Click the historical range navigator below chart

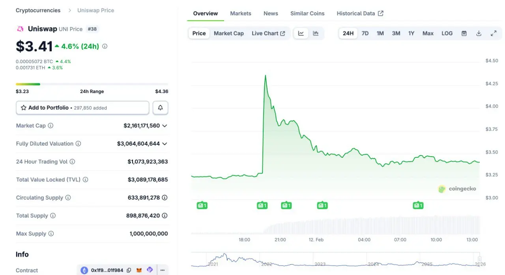point(335,260)
